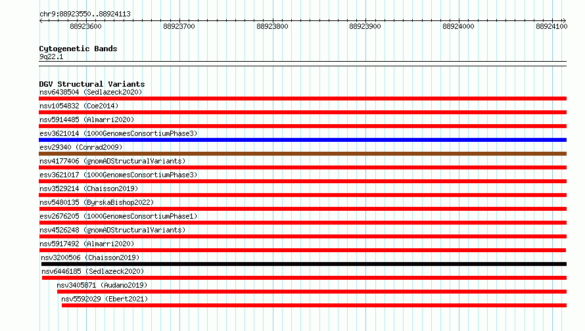Click the red bar under nsv5914485
The width and height of the screenshot is (585, 331).
(x=302, y=126)
